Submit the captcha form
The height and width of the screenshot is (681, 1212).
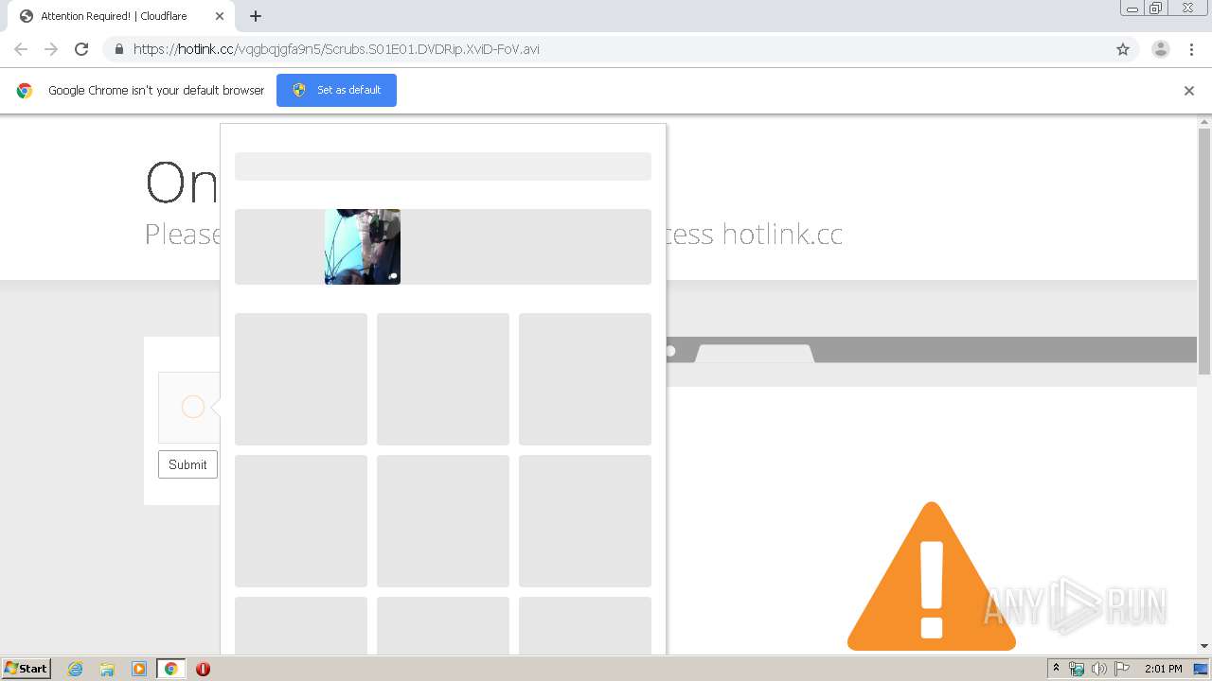(187, 464)
